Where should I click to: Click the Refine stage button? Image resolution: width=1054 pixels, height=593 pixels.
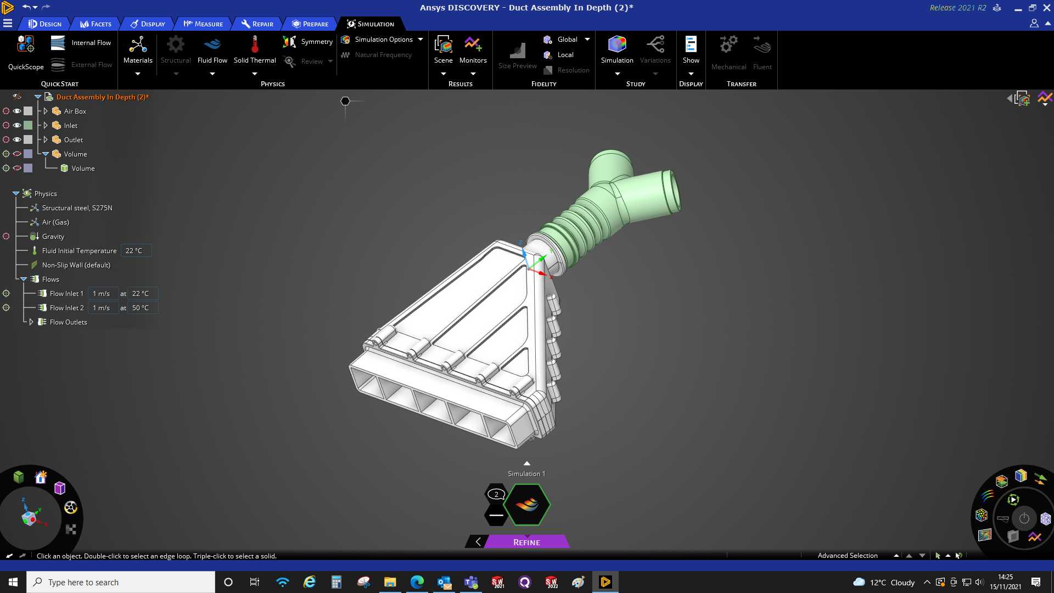coord(526,542)
